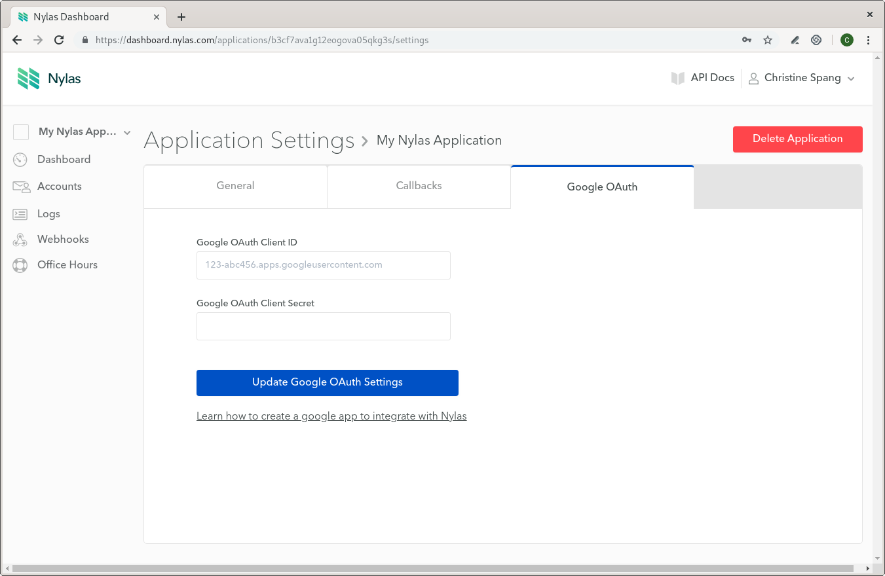Click the saved password key icon

tap(747, 40)
